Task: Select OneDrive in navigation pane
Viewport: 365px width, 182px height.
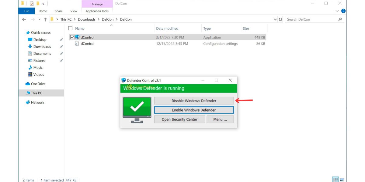Action: (38, 84)
